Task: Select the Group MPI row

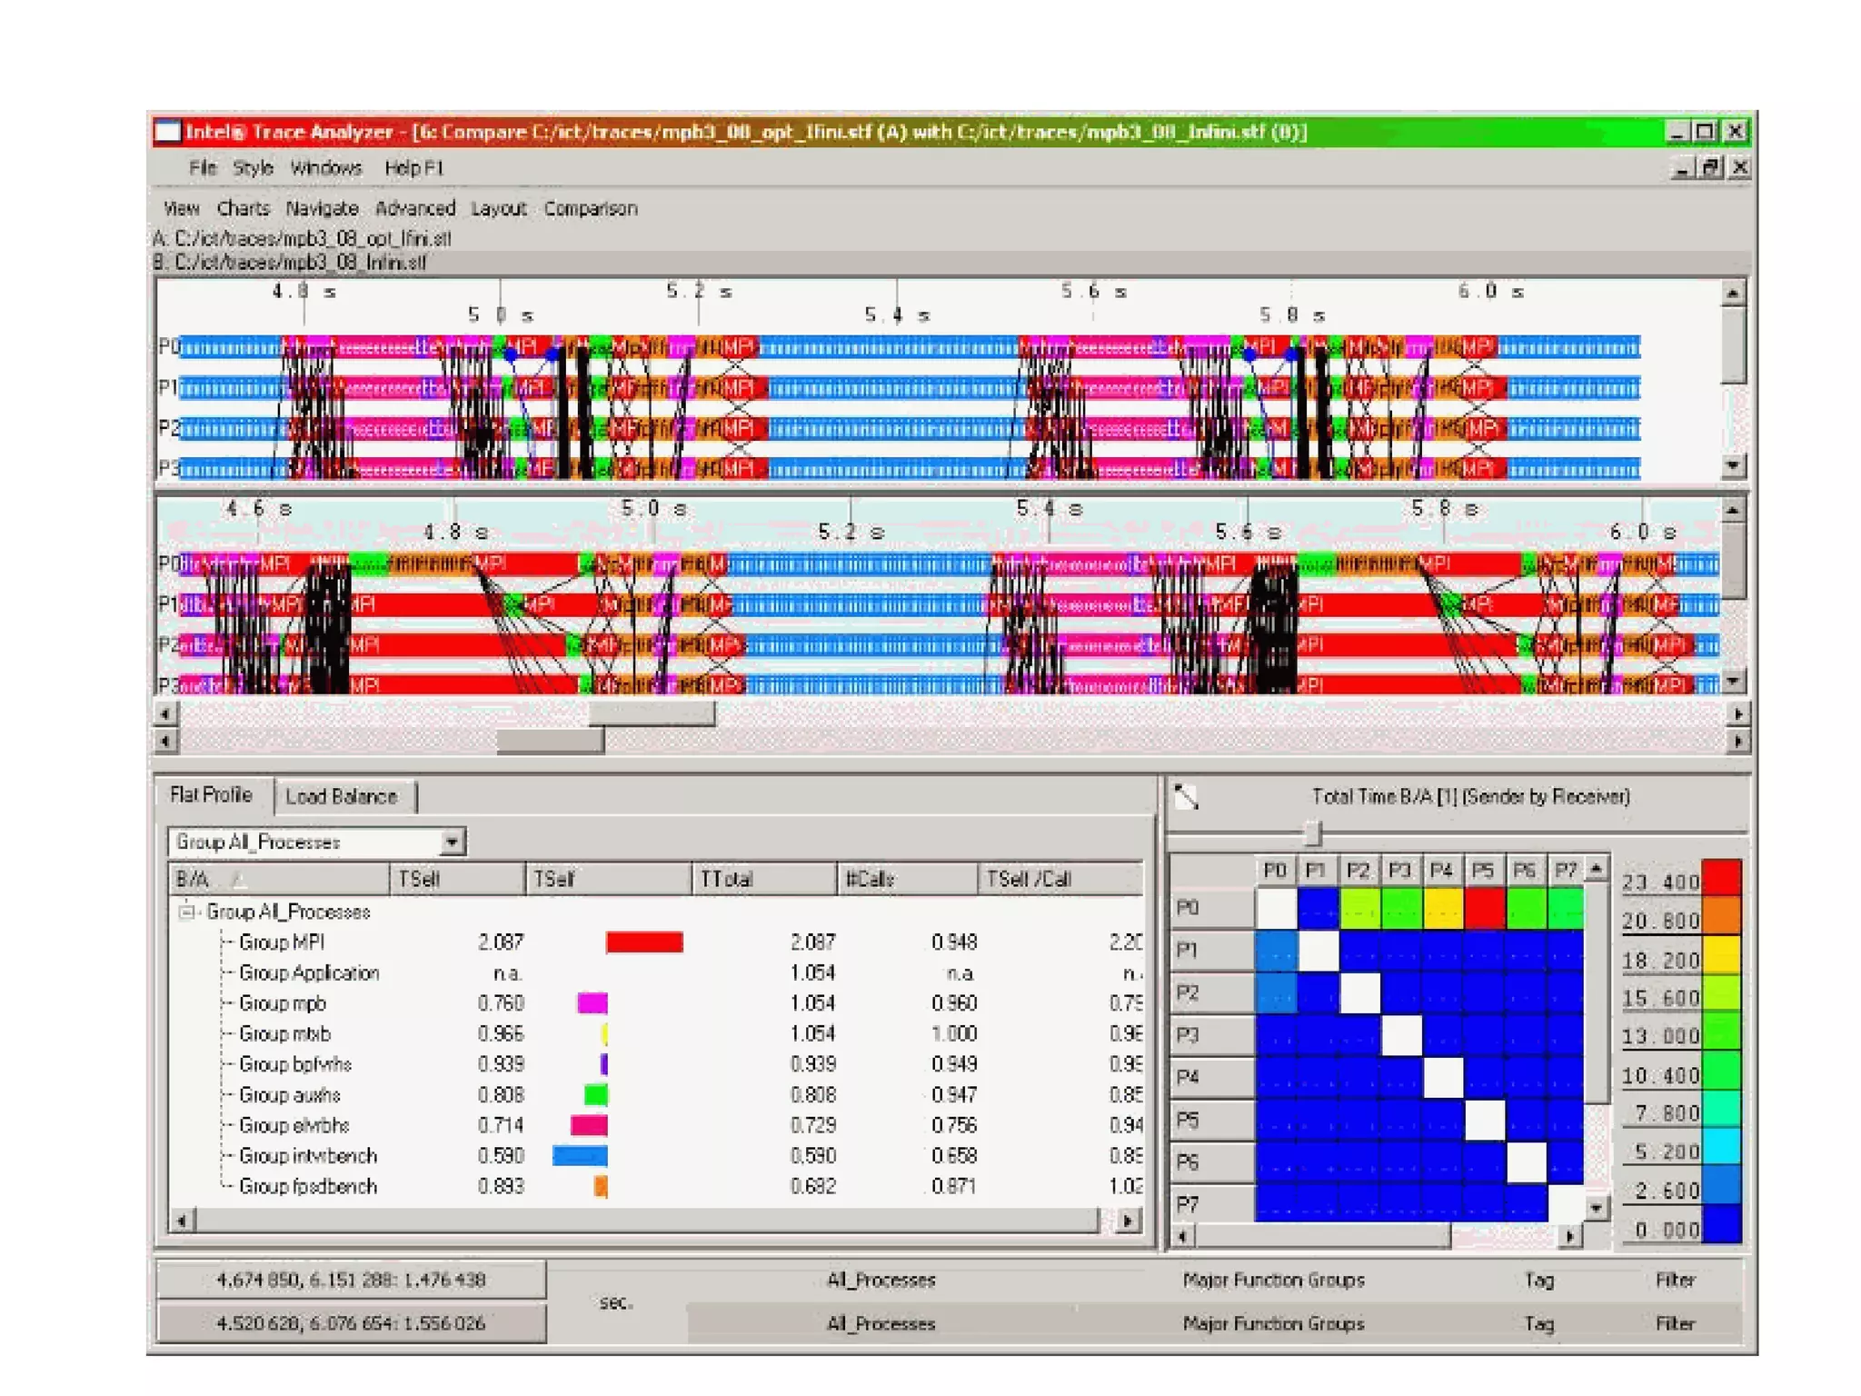Action: pyautogui.click(x=657, y=942)
